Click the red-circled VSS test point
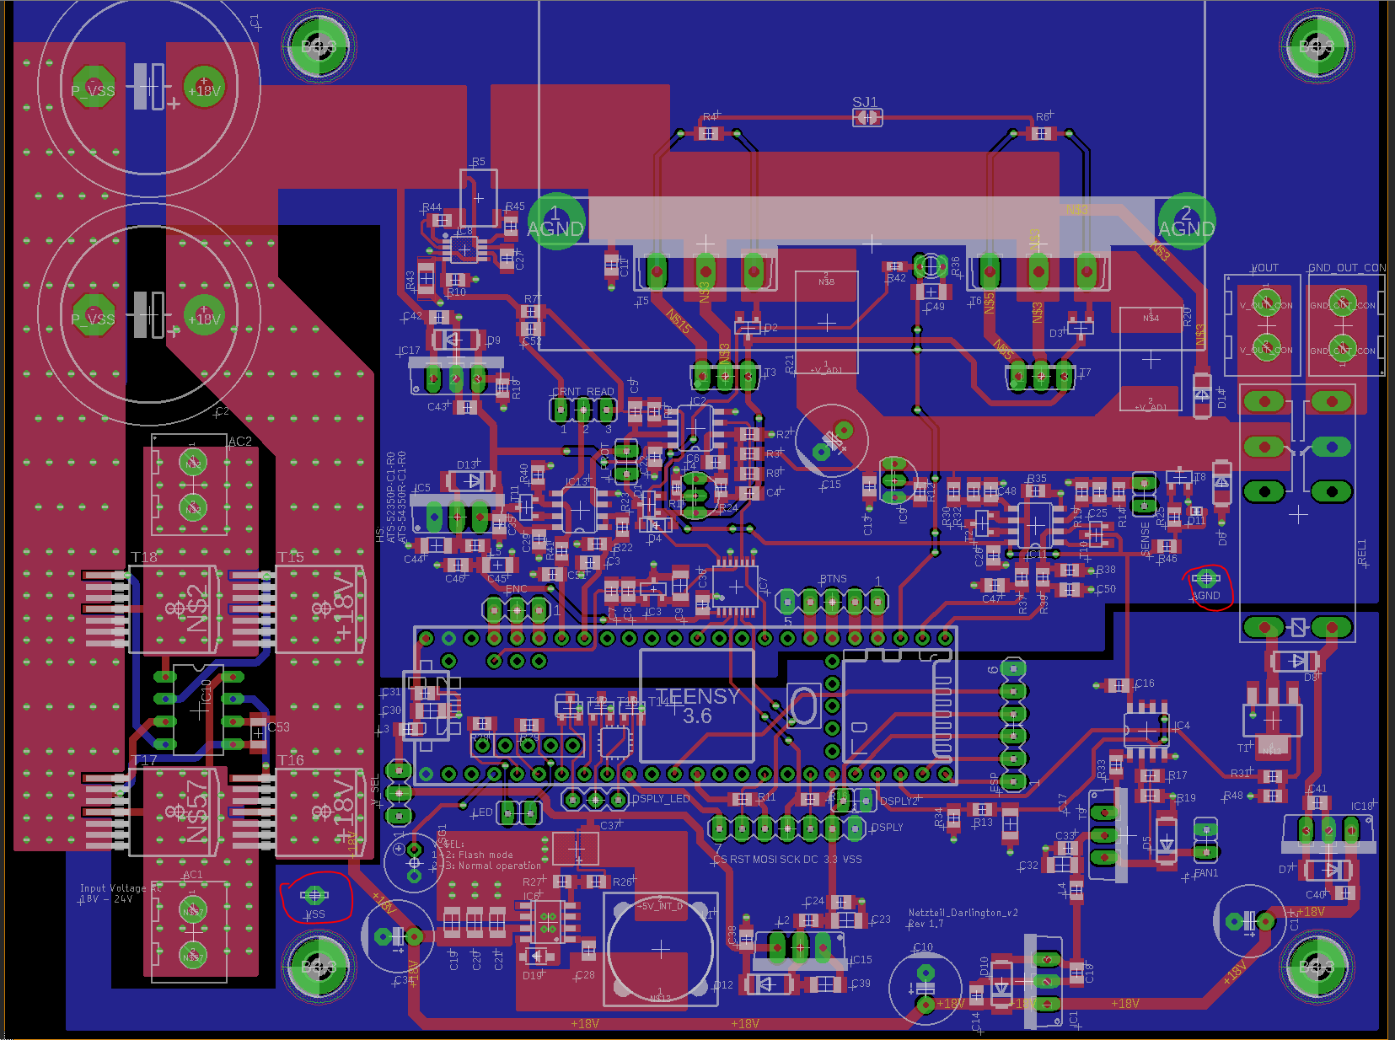 [x=314, y=896]
